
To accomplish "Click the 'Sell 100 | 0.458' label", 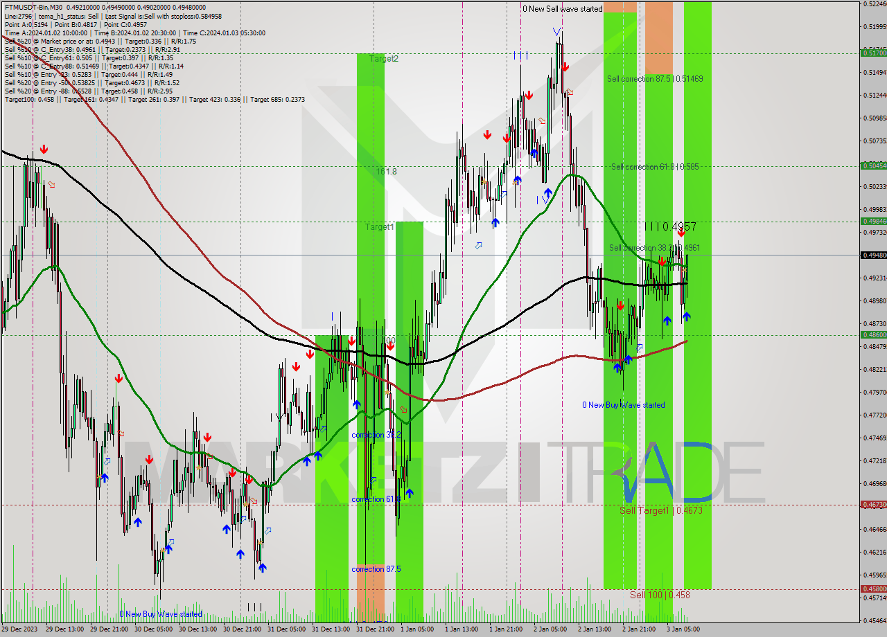I will point(660,595).
